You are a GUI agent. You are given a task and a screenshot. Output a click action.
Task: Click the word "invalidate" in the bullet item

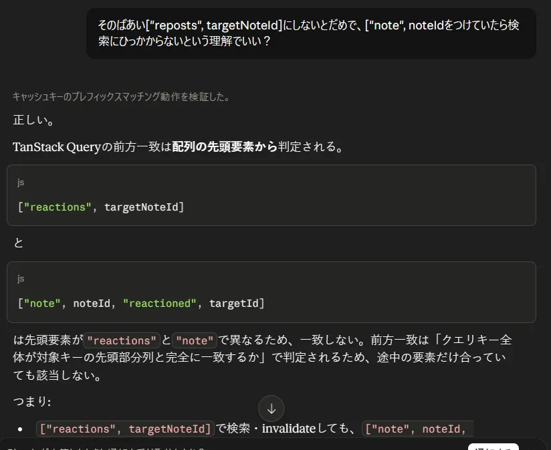(x=288, y=429)
